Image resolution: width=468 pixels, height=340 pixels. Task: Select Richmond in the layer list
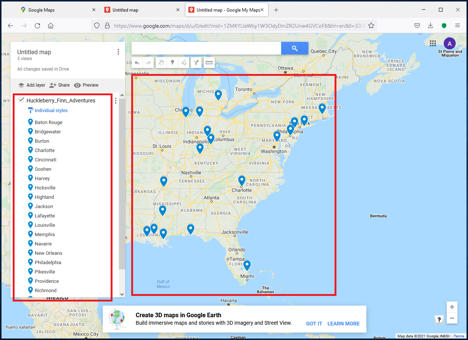pyautogui.click(x=46, y=290)
